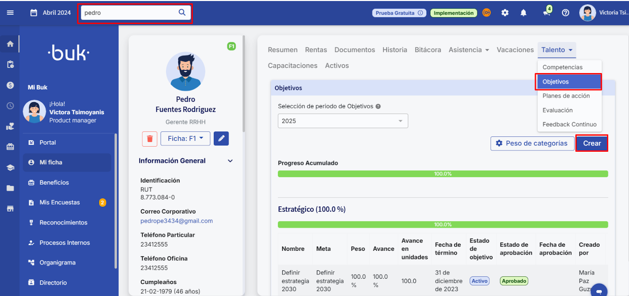Open the Asistencia tab dropdown
This screenshot has height=296, width=629.
(x=469, y=50)
